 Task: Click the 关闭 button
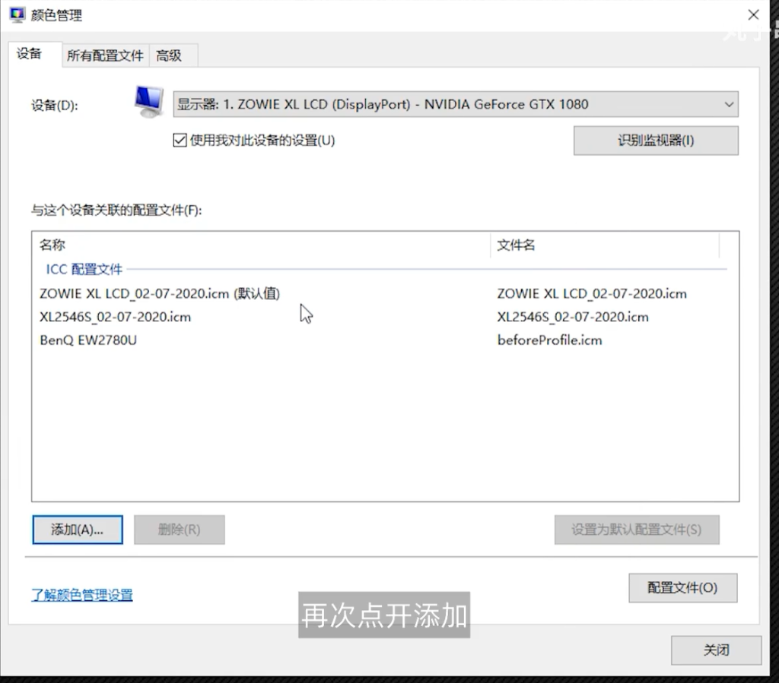tap(717, 650)
